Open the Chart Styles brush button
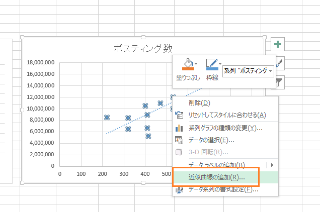320x212 pixels. [x=280, y=63]
